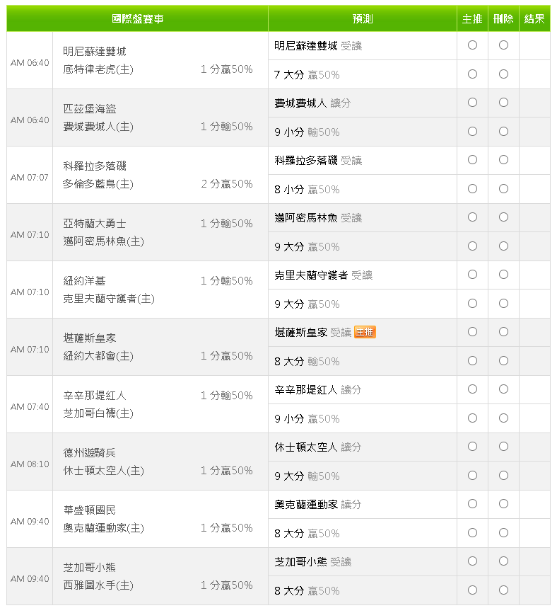Click the orange 主推 badge beside 堪薩斯皇家
Screen dimensions: 557x613
[x=365, y=332]
